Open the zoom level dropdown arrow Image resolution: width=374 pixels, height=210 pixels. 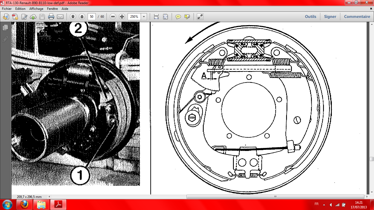pos(144,17)
